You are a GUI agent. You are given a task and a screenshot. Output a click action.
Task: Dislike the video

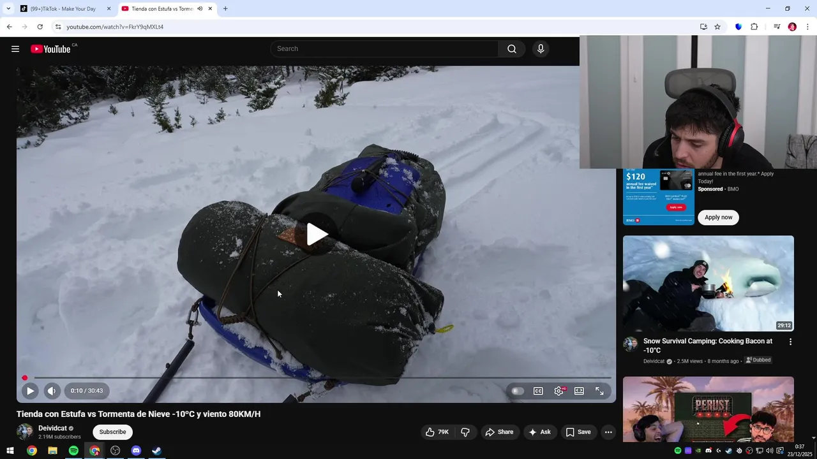click(x=465, y=432)
